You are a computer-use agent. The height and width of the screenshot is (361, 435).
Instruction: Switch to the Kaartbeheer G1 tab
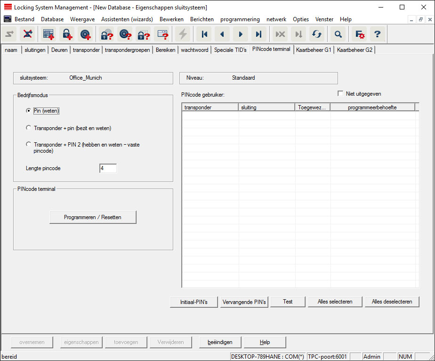[314, 50]
